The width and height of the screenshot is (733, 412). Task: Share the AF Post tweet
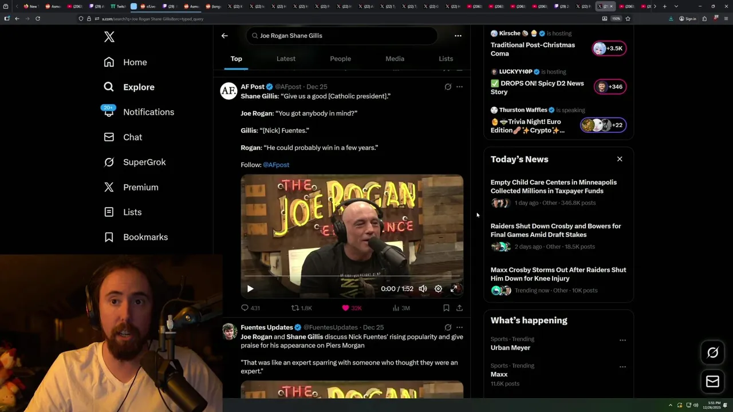[459, 308]
